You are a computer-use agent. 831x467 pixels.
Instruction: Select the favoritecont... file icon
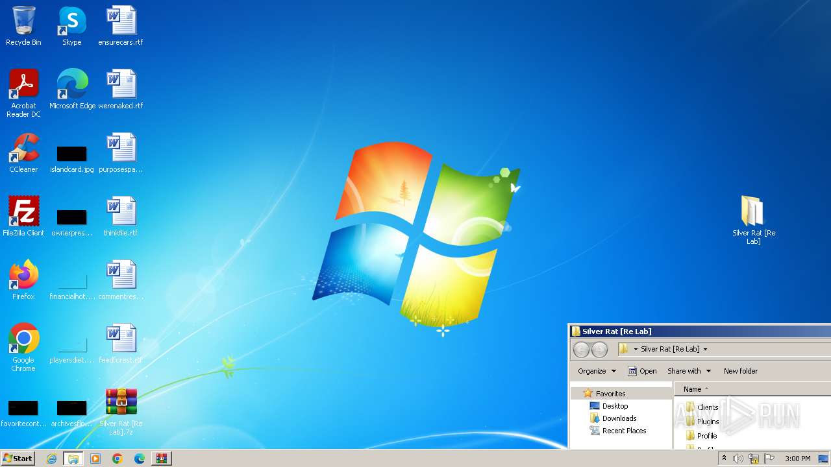[x=23, y=414]
